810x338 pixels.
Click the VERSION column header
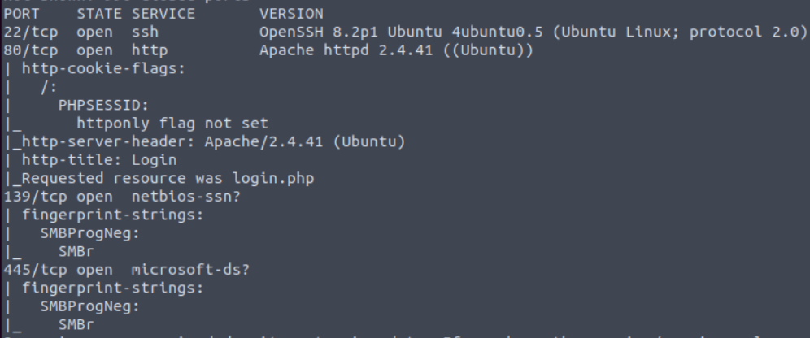point(290,14)
